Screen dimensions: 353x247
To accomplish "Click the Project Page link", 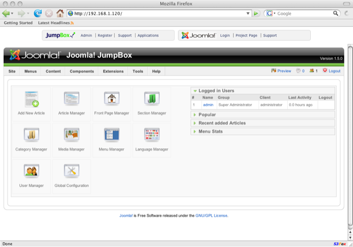I will click(247, 35).
